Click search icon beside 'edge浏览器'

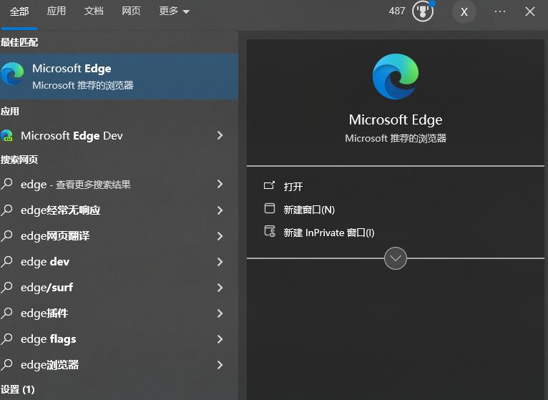tap(6, 365)
